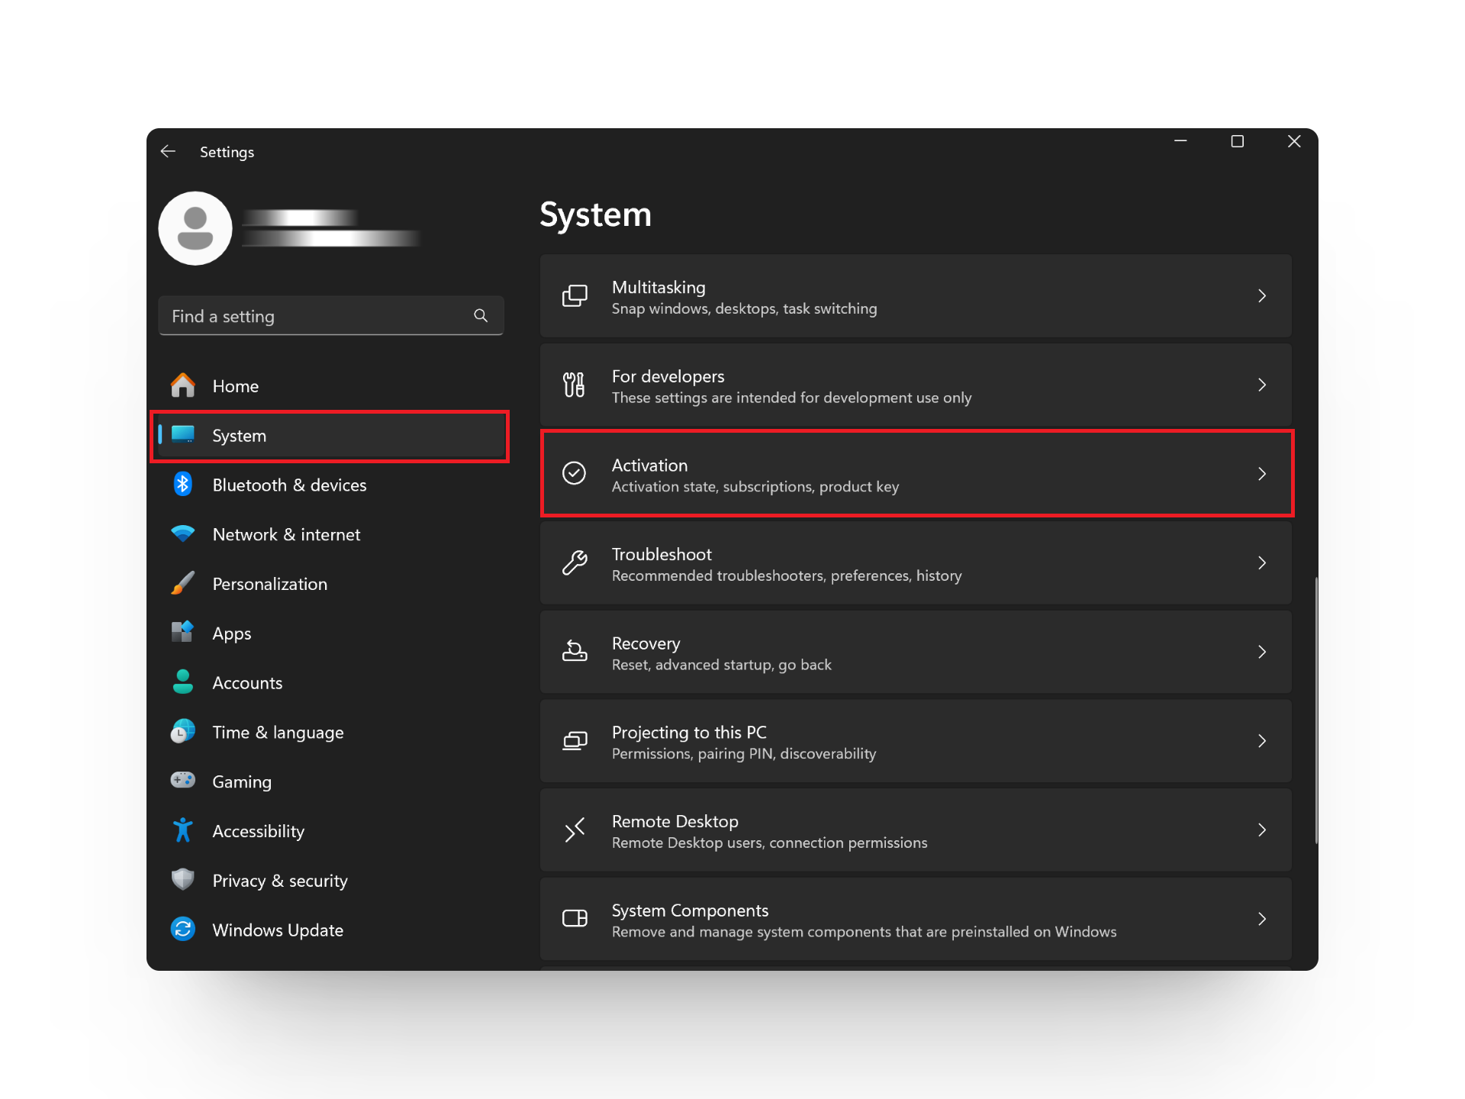
Task: Click the user profile avatar
Action: coord(195,228)
